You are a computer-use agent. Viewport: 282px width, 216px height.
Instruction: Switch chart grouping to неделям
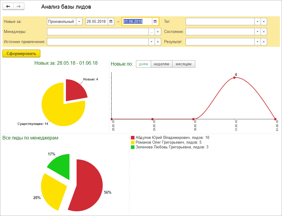point(161,64)
